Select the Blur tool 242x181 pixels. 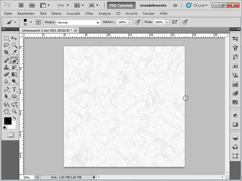(x=6, y=81)
